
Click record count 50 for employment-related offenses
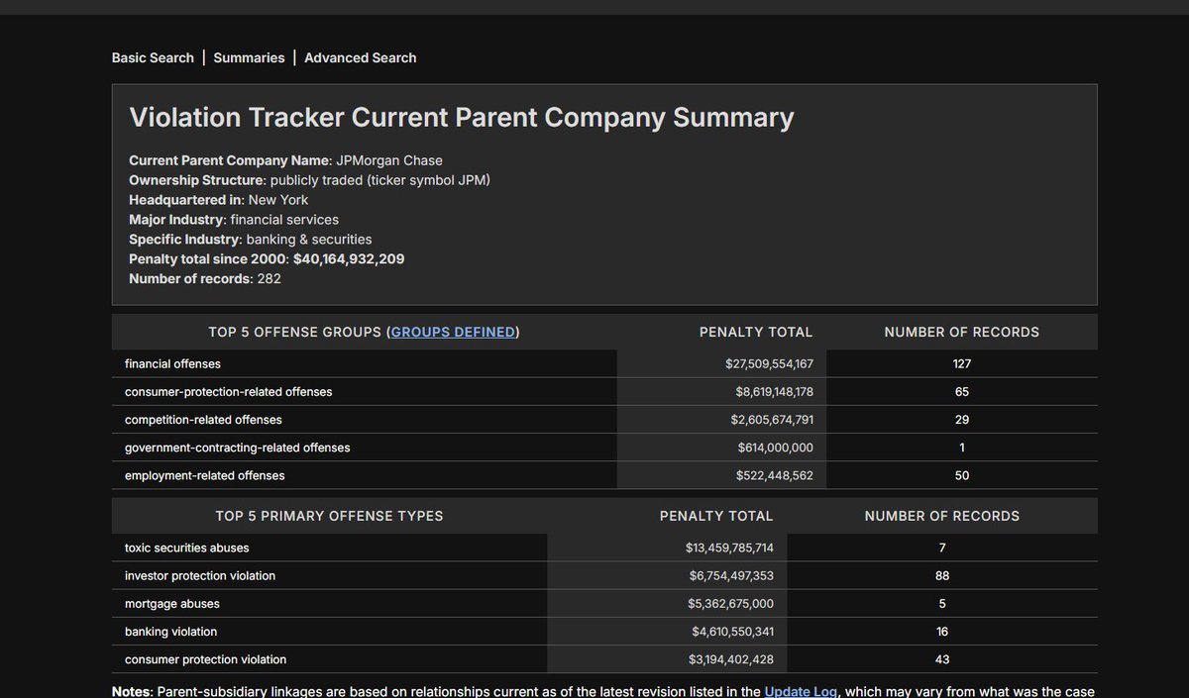(x=962, y=475)
